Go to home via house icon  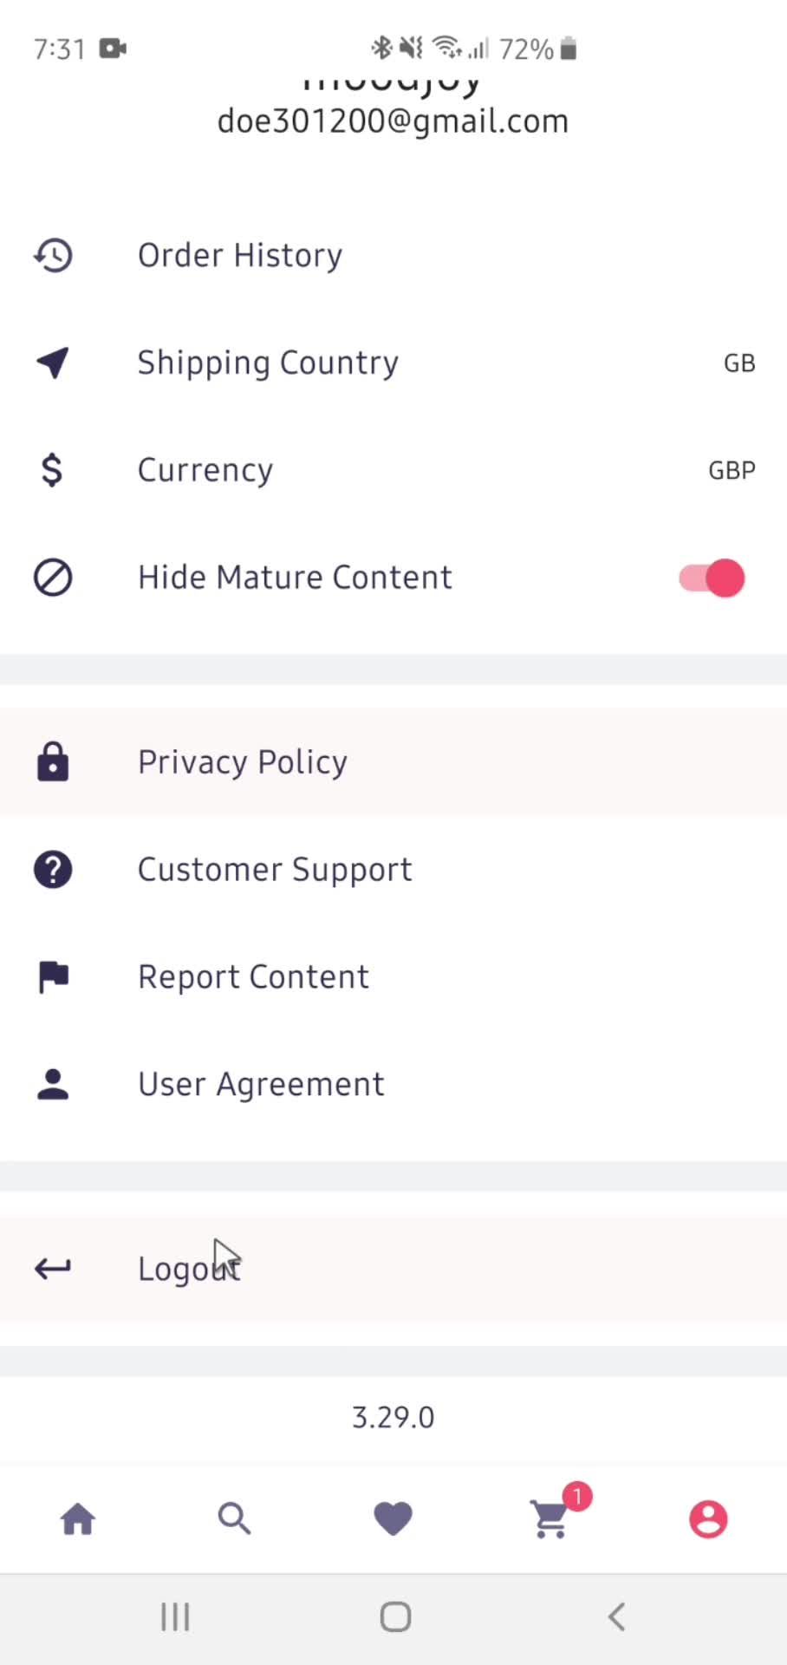click(x=78, y=1519)
